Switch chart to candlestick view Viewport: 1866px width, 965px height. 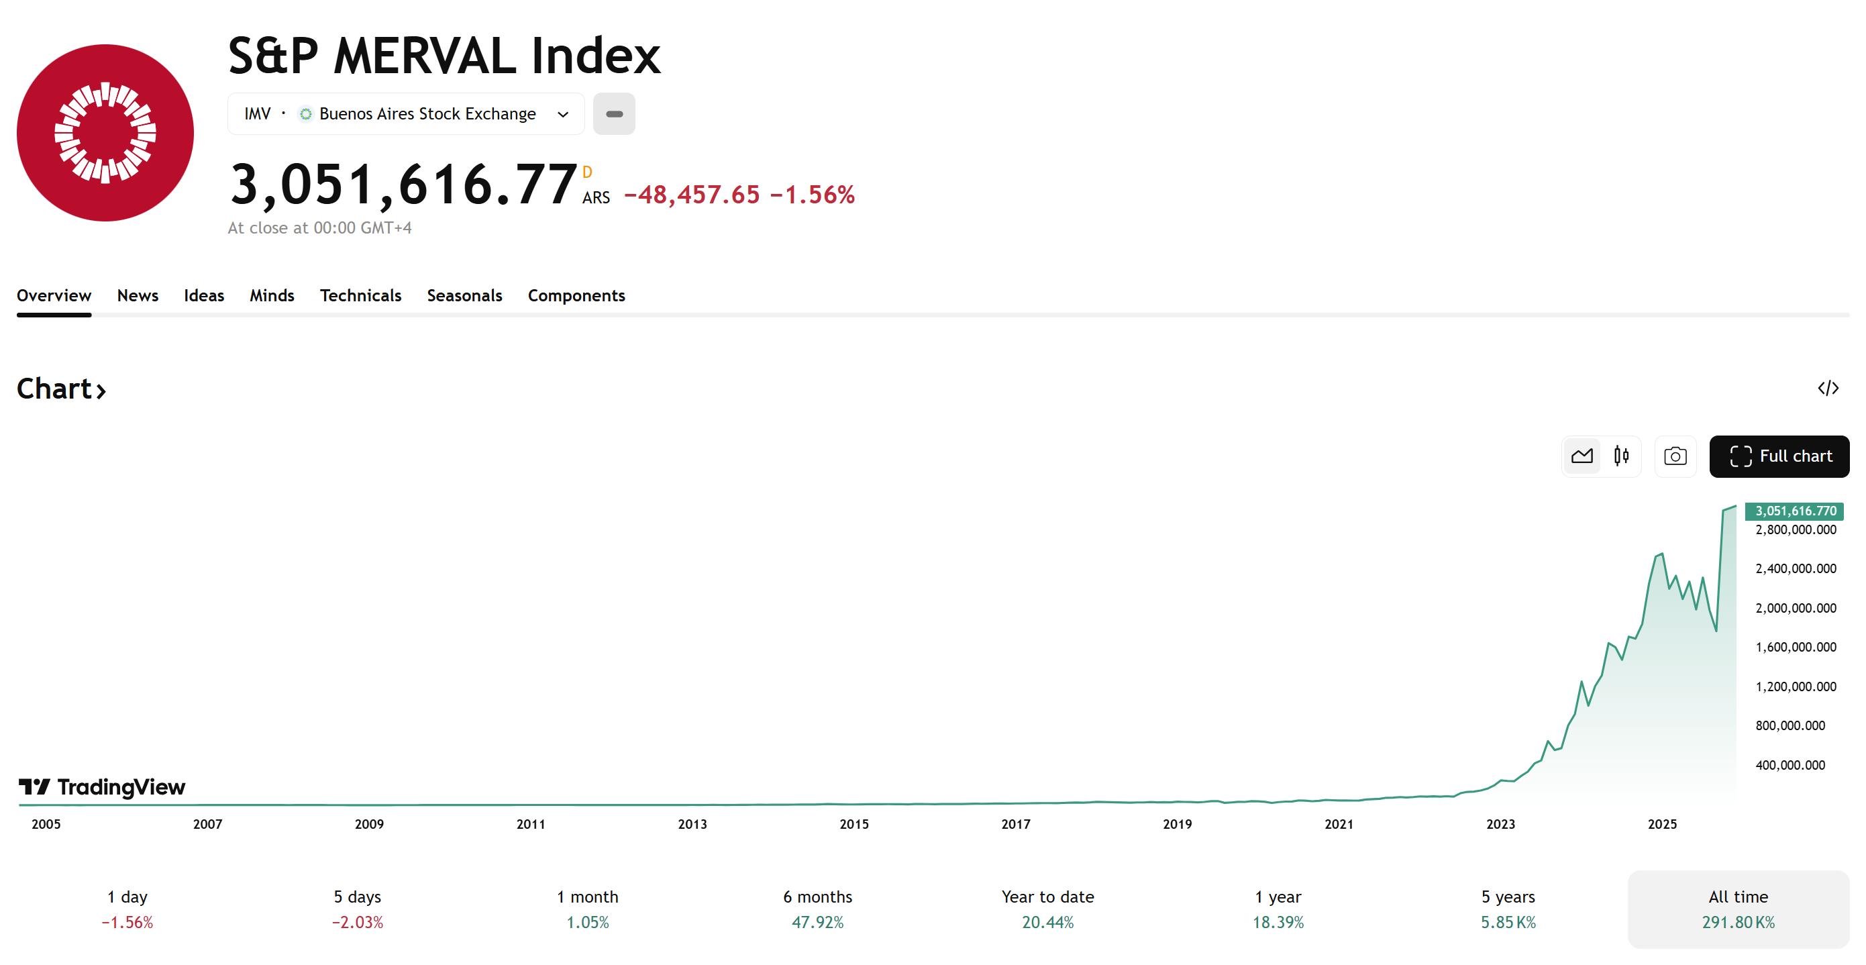1622,456
